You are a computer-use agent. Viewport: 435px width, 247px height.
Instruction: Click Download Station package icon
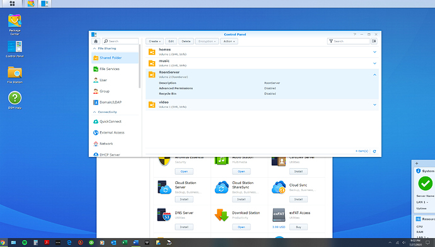(221, 215)
